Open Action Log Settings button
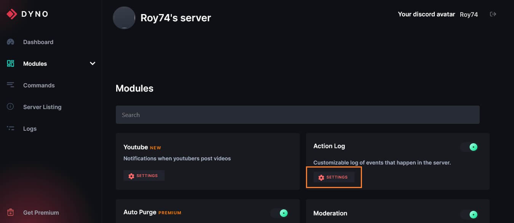The image size is (514, 223). tap(334, 177)
